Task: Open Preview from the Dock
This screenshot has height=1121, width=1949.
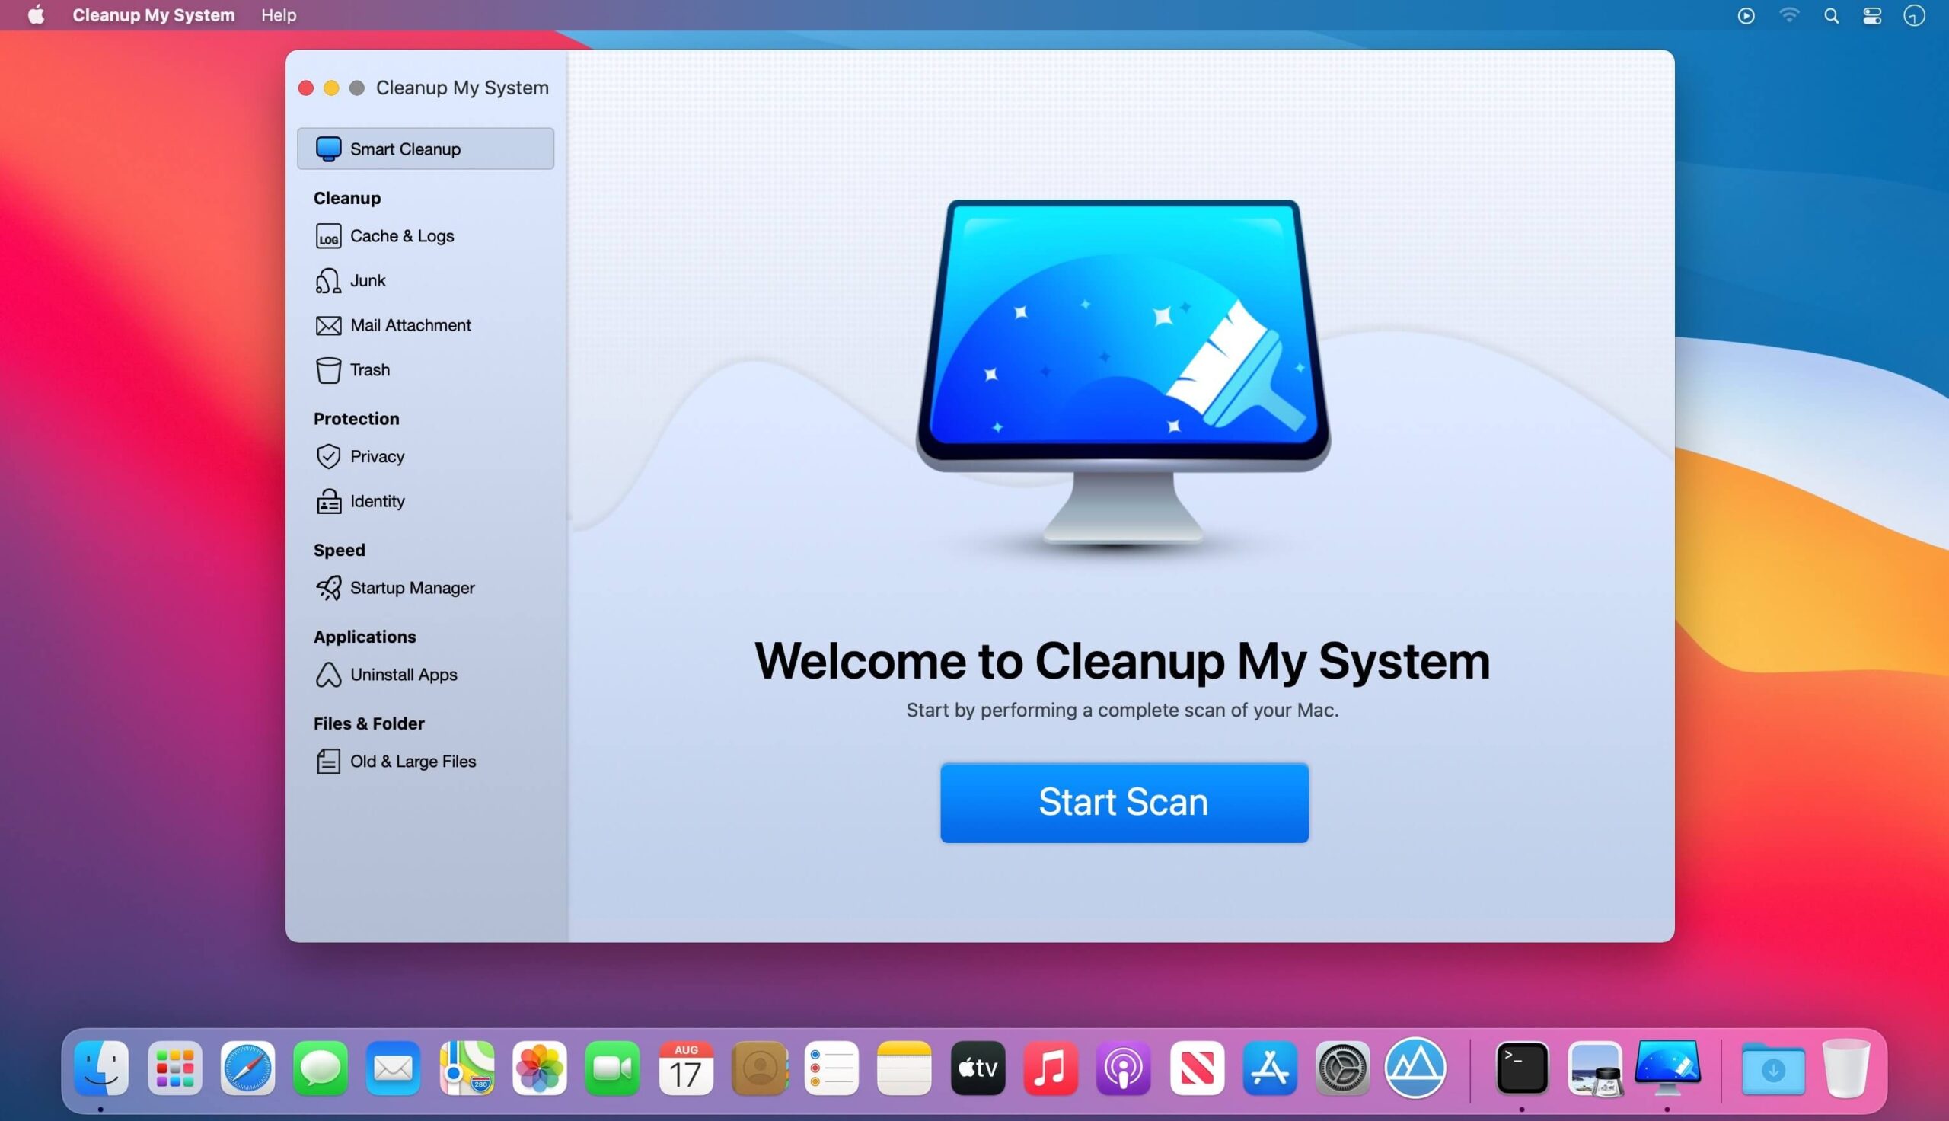Action: (x=1595, y=1068)
